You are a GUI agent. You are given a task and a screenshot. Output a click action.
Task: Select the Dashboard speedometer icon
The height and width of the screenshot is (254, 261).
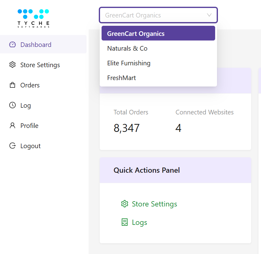coord(12,44)
